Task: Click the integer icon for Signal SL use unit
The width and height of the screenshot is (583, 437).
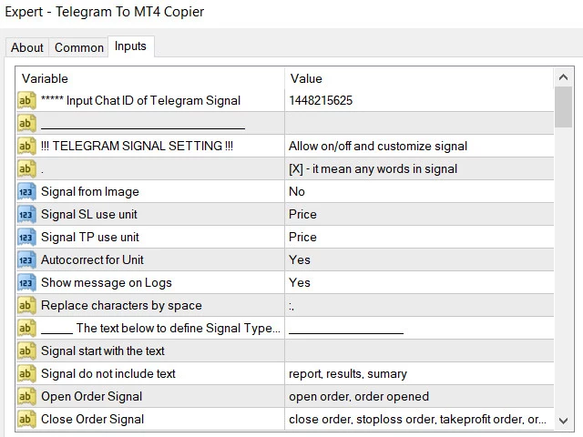Action: [26, 214]
